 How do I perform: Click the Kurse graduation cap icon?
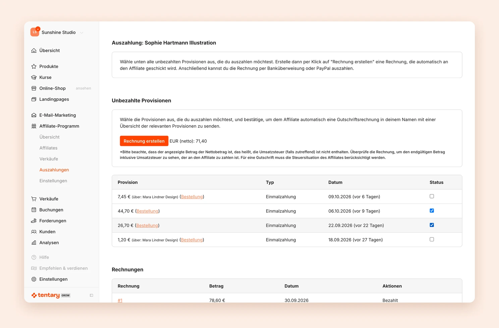pos(34,77)
